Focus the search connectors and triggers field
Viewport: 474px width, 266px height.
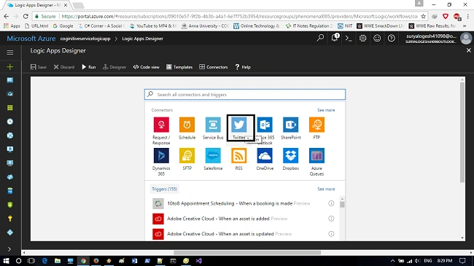(245, 94)
